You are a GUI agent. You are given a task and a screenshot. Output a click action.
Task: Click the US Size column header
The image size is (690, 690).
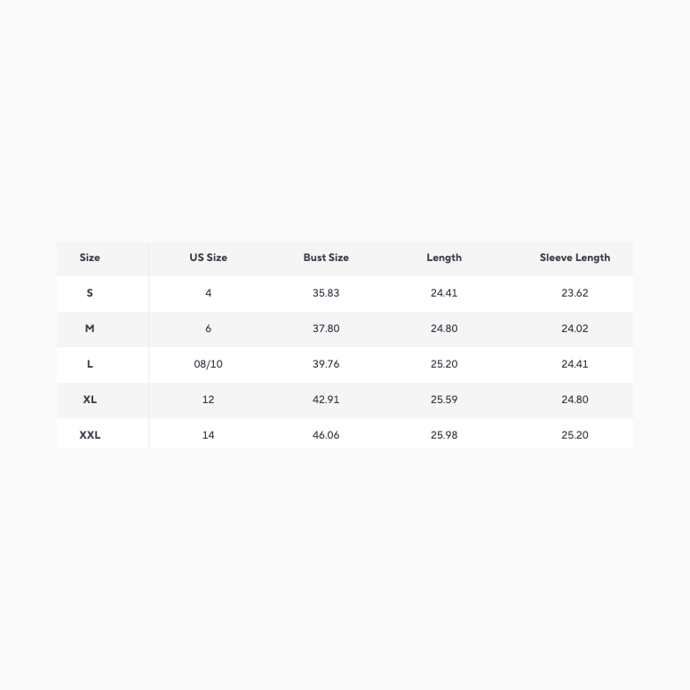coord(208,258)
